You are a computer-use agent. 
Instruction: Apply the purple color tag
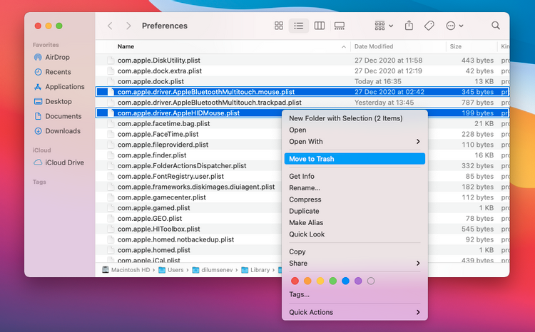(x=358, y=281)
